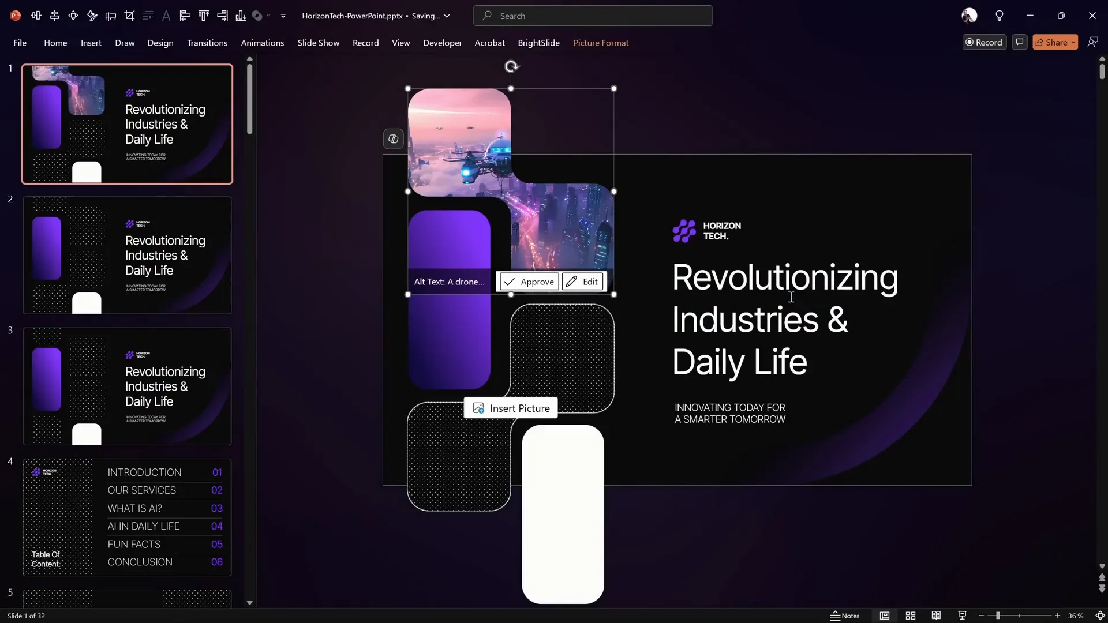This screenshot has height=623, width=1108.
Task: Select slide 2 thumbnail
Action: (127, 255)
